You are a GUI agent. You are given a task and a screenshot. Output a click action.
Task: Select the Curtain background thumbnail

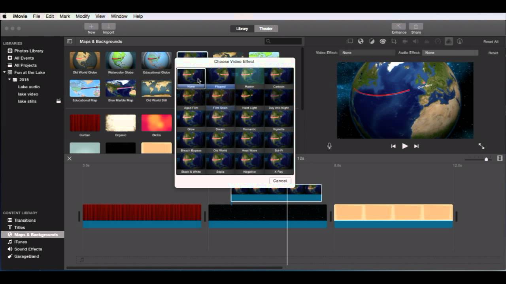[85, 123]
